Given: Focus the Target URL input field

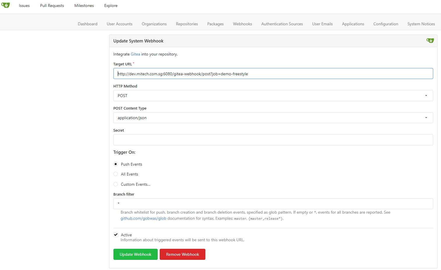Looking at the screenshot, I should 273,74.
